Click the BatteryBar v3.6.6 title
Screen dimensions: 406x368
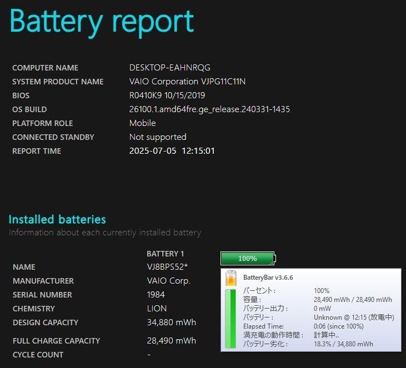coord(268,278)
